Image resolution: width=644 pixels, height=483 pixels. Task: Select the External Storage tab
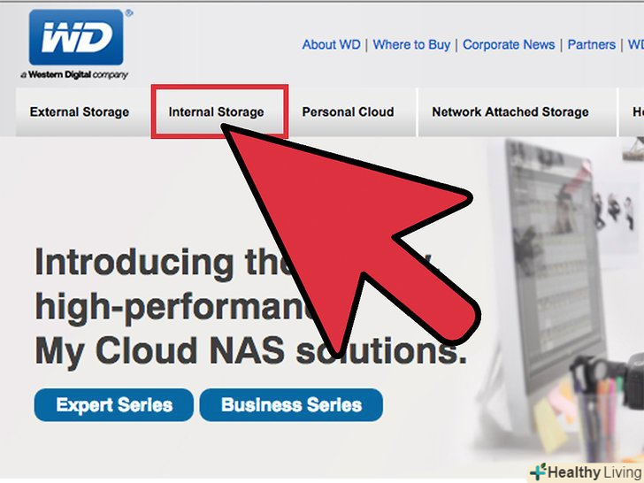click(x=80, y=111)
